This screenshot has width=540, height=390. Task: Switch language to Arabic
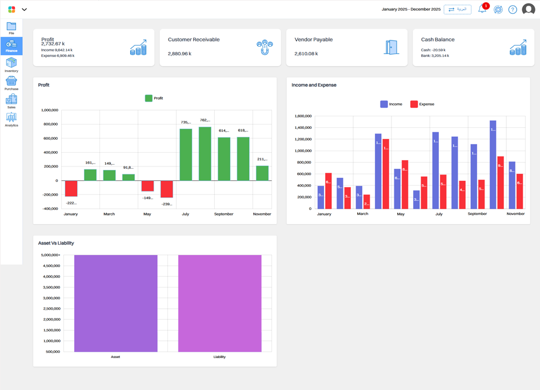[457, 10]
